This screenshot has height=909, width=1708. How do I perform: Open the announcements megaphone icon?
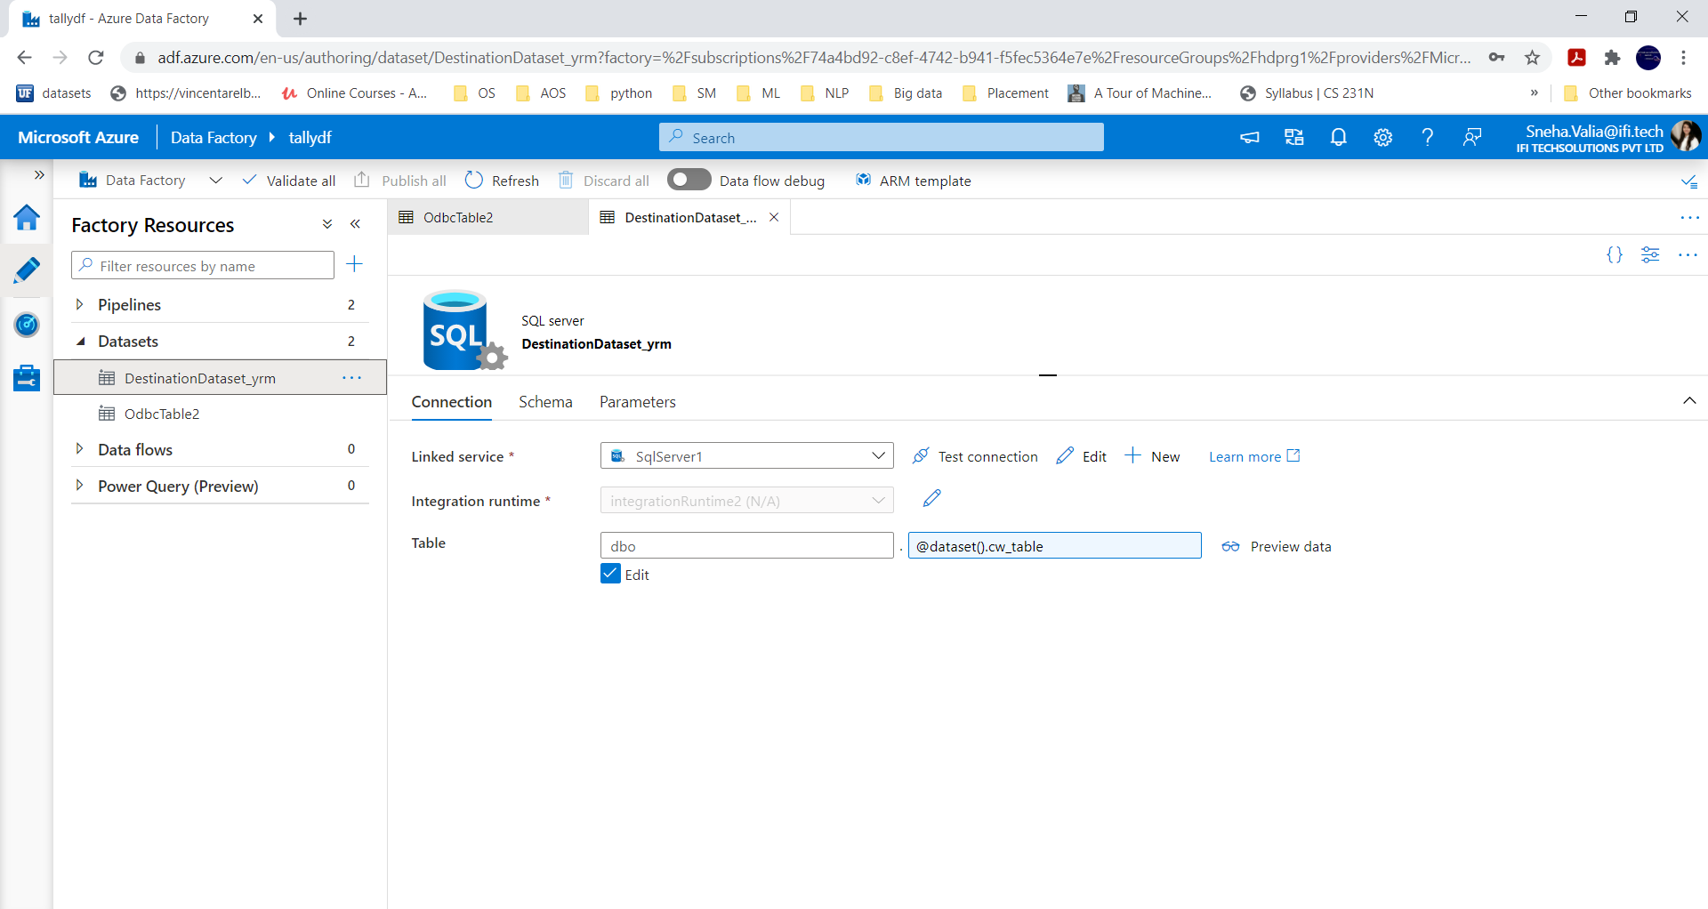pyautogui.click(x=1250, y=137)
